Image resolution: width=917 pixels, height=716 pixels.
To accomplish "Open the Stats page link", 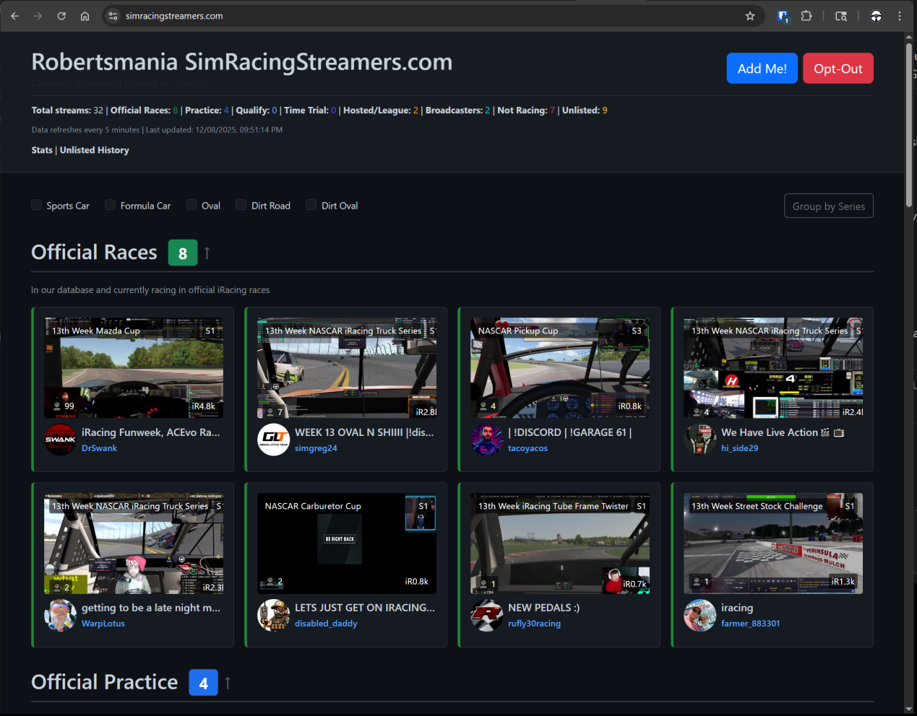I will pyautogui.click(x=42, y=150).
